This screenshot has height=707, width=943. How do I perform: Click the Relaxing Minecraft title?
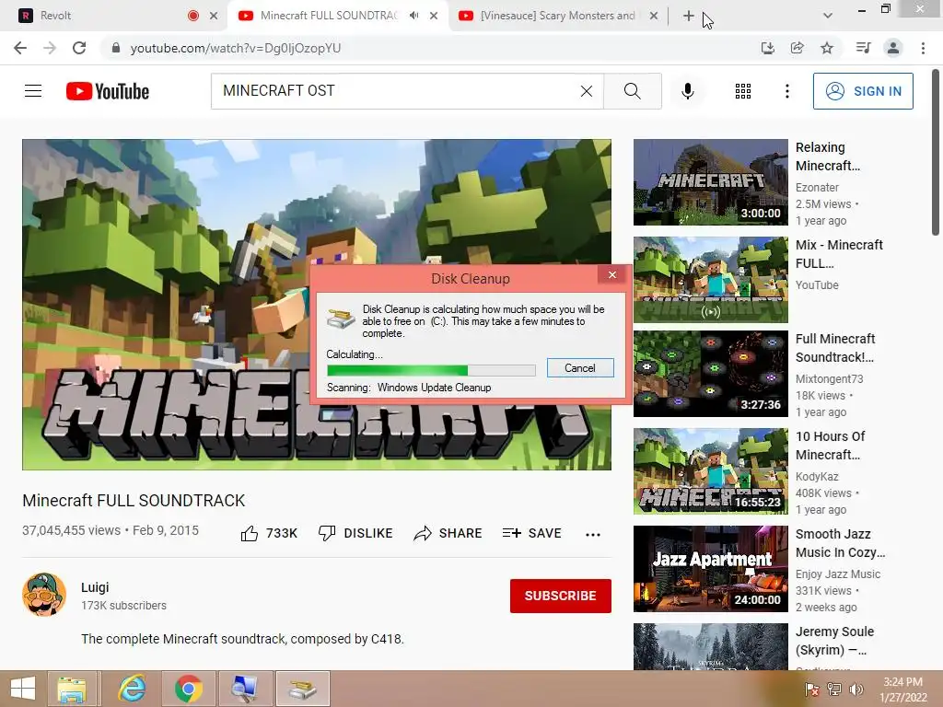(x=828, y=156)
